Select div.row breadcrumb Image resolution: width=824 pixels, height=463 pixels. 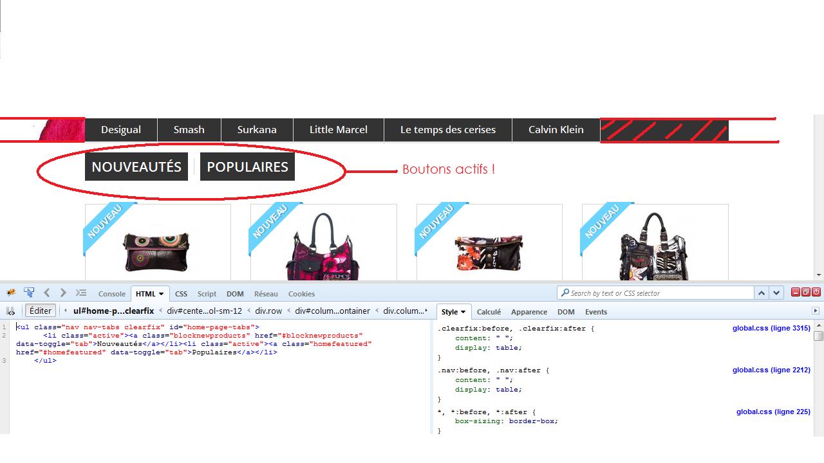268,311
